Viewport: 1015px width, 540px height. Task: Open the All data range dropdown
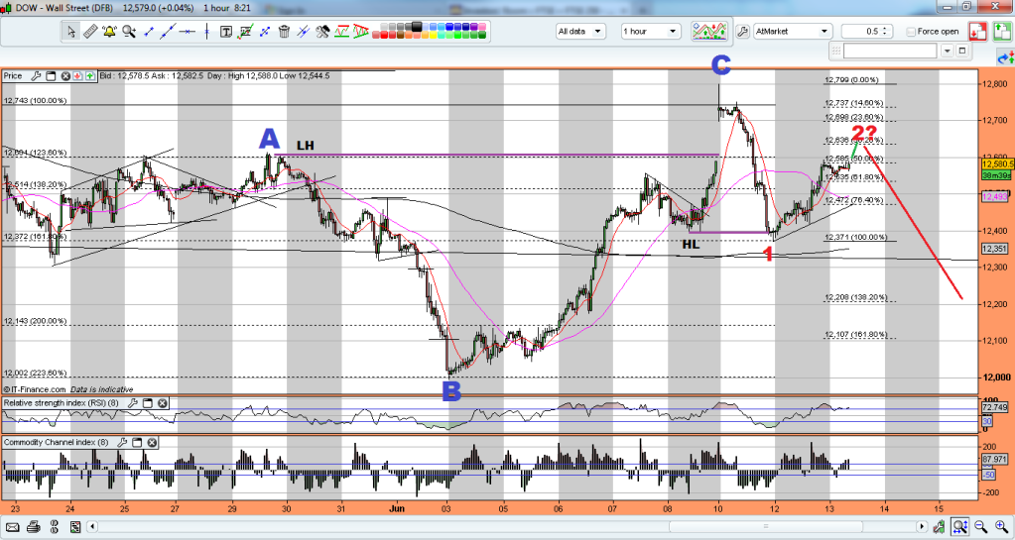click(x=580, y=31)
